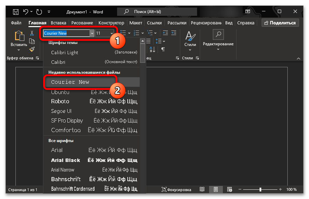
Task: Switch to the Макет tab
Action: pos(136,23)
